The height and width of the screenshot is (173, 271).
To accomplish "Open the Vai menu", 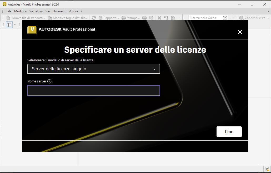I will (x=48, y=11).
